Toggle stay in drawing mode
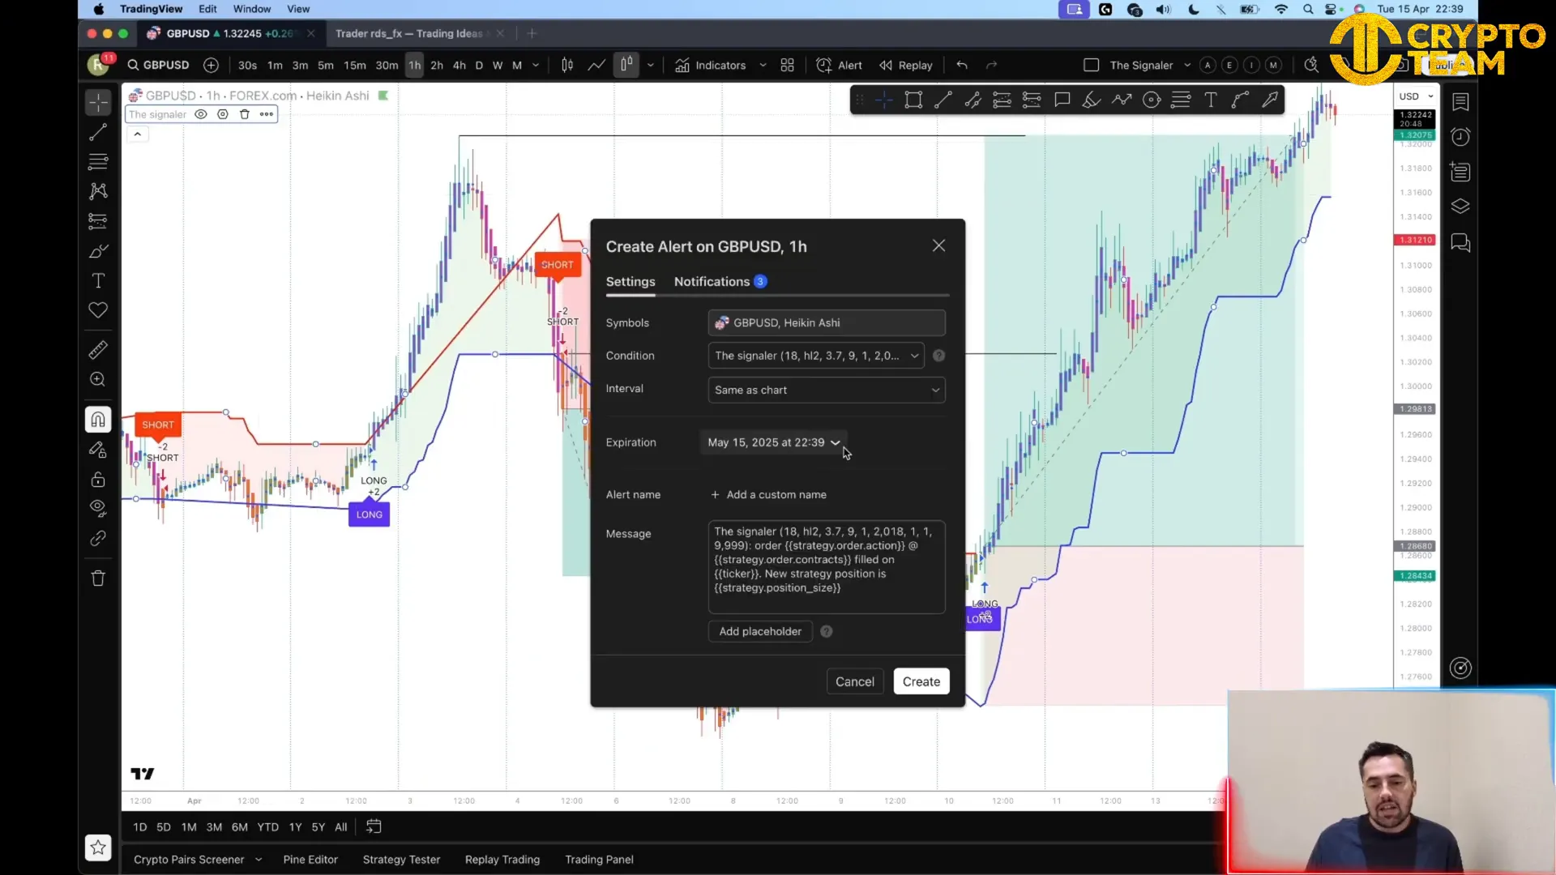The image size is (1556, 875). pos(98,450)
